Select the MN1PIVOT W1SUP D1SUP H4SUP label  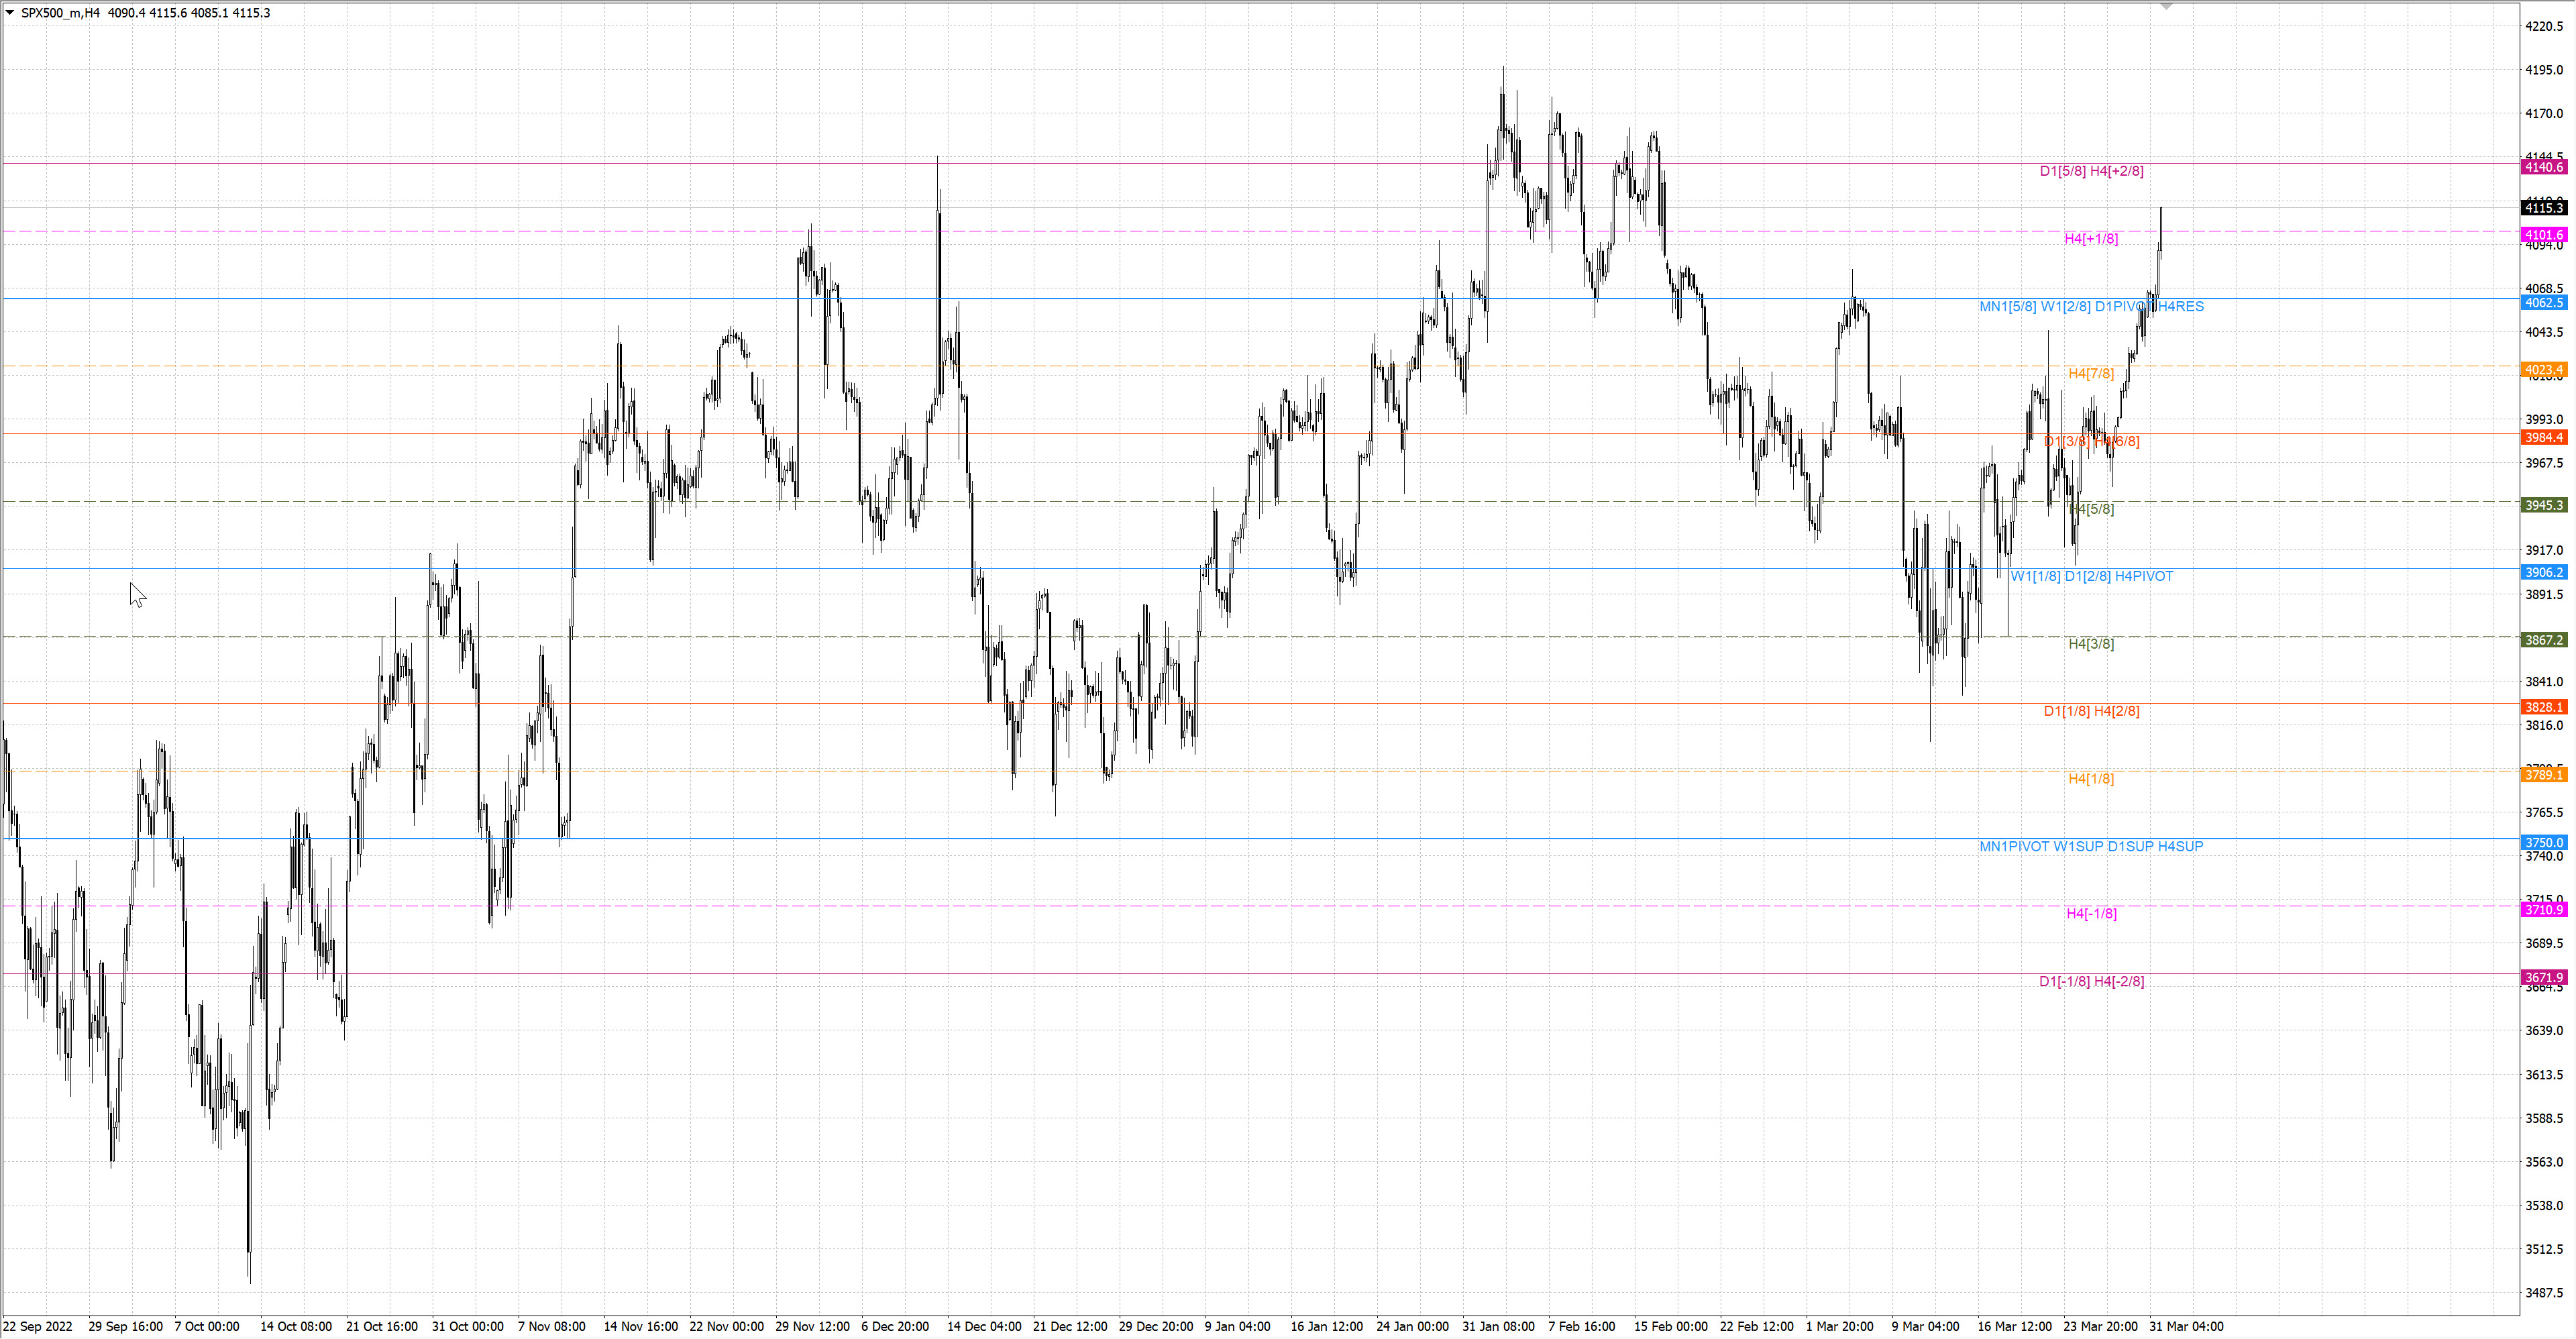(2091, 846)
